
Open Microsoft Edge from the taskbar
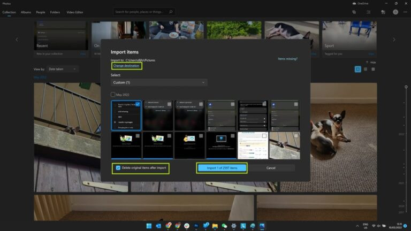click(x=253, y=226)
